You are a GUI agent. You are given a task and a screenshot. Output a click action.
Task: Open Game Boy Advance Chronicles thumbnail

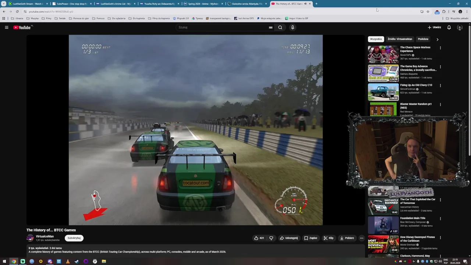pos(383,73)
